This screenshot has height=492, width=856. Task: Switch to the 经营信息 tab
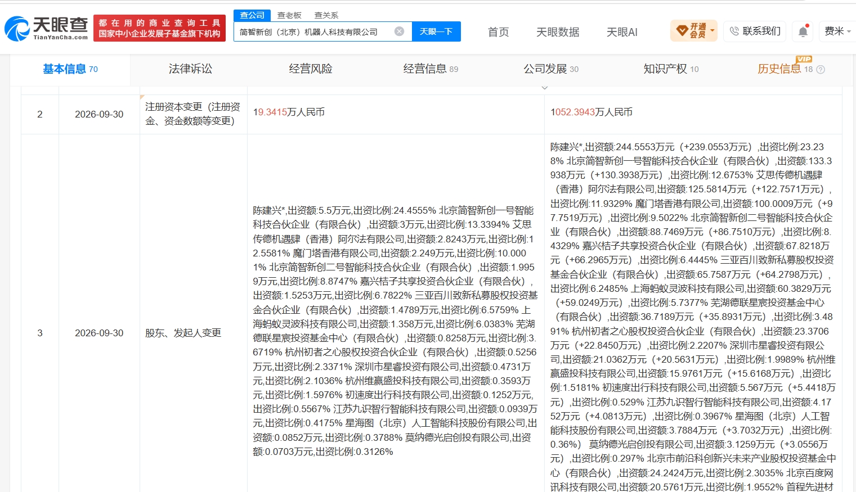coord(431,69)
